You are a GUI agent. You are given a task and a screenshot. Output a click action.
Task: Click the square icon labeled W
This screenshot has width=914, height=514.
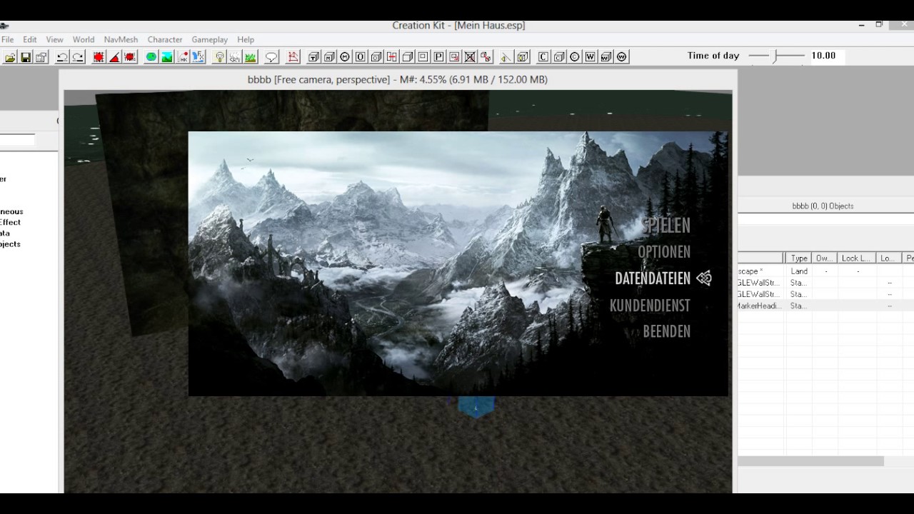click(590, 56)
